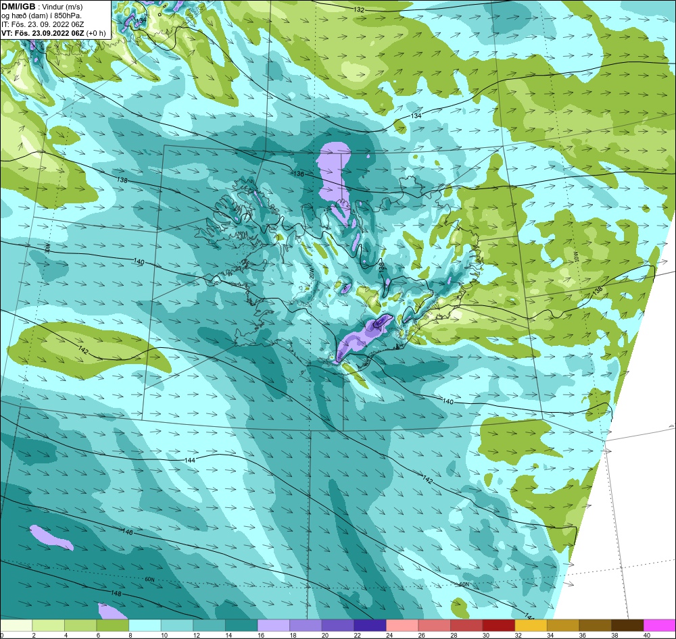Select the olive green 6–8 m/s legend swatch

[112, 625]
